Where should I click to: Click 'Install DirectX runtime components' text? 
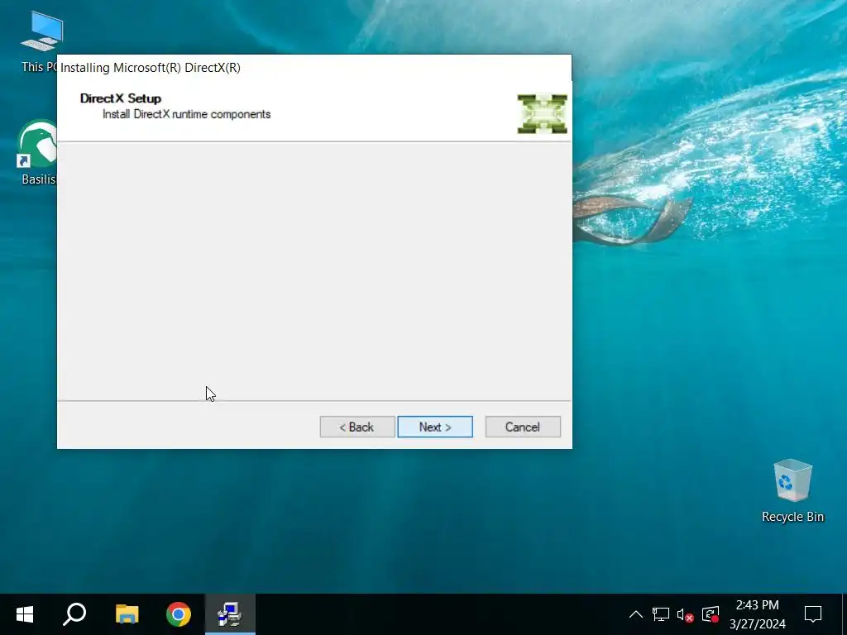[x=186, y=114]
